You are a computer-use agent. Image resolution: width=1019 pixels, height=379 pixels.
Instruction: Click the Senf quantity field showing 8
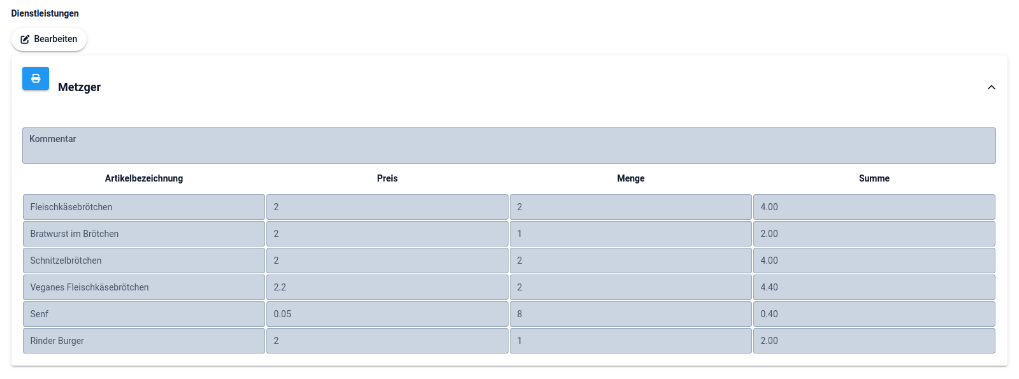[631, 314]
